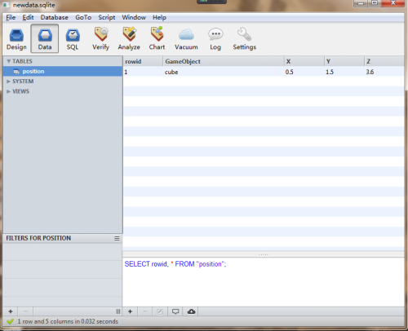Click into the SQL query text area
The height and width of the screenshot is (331, 408).
(x=264, y=282)
